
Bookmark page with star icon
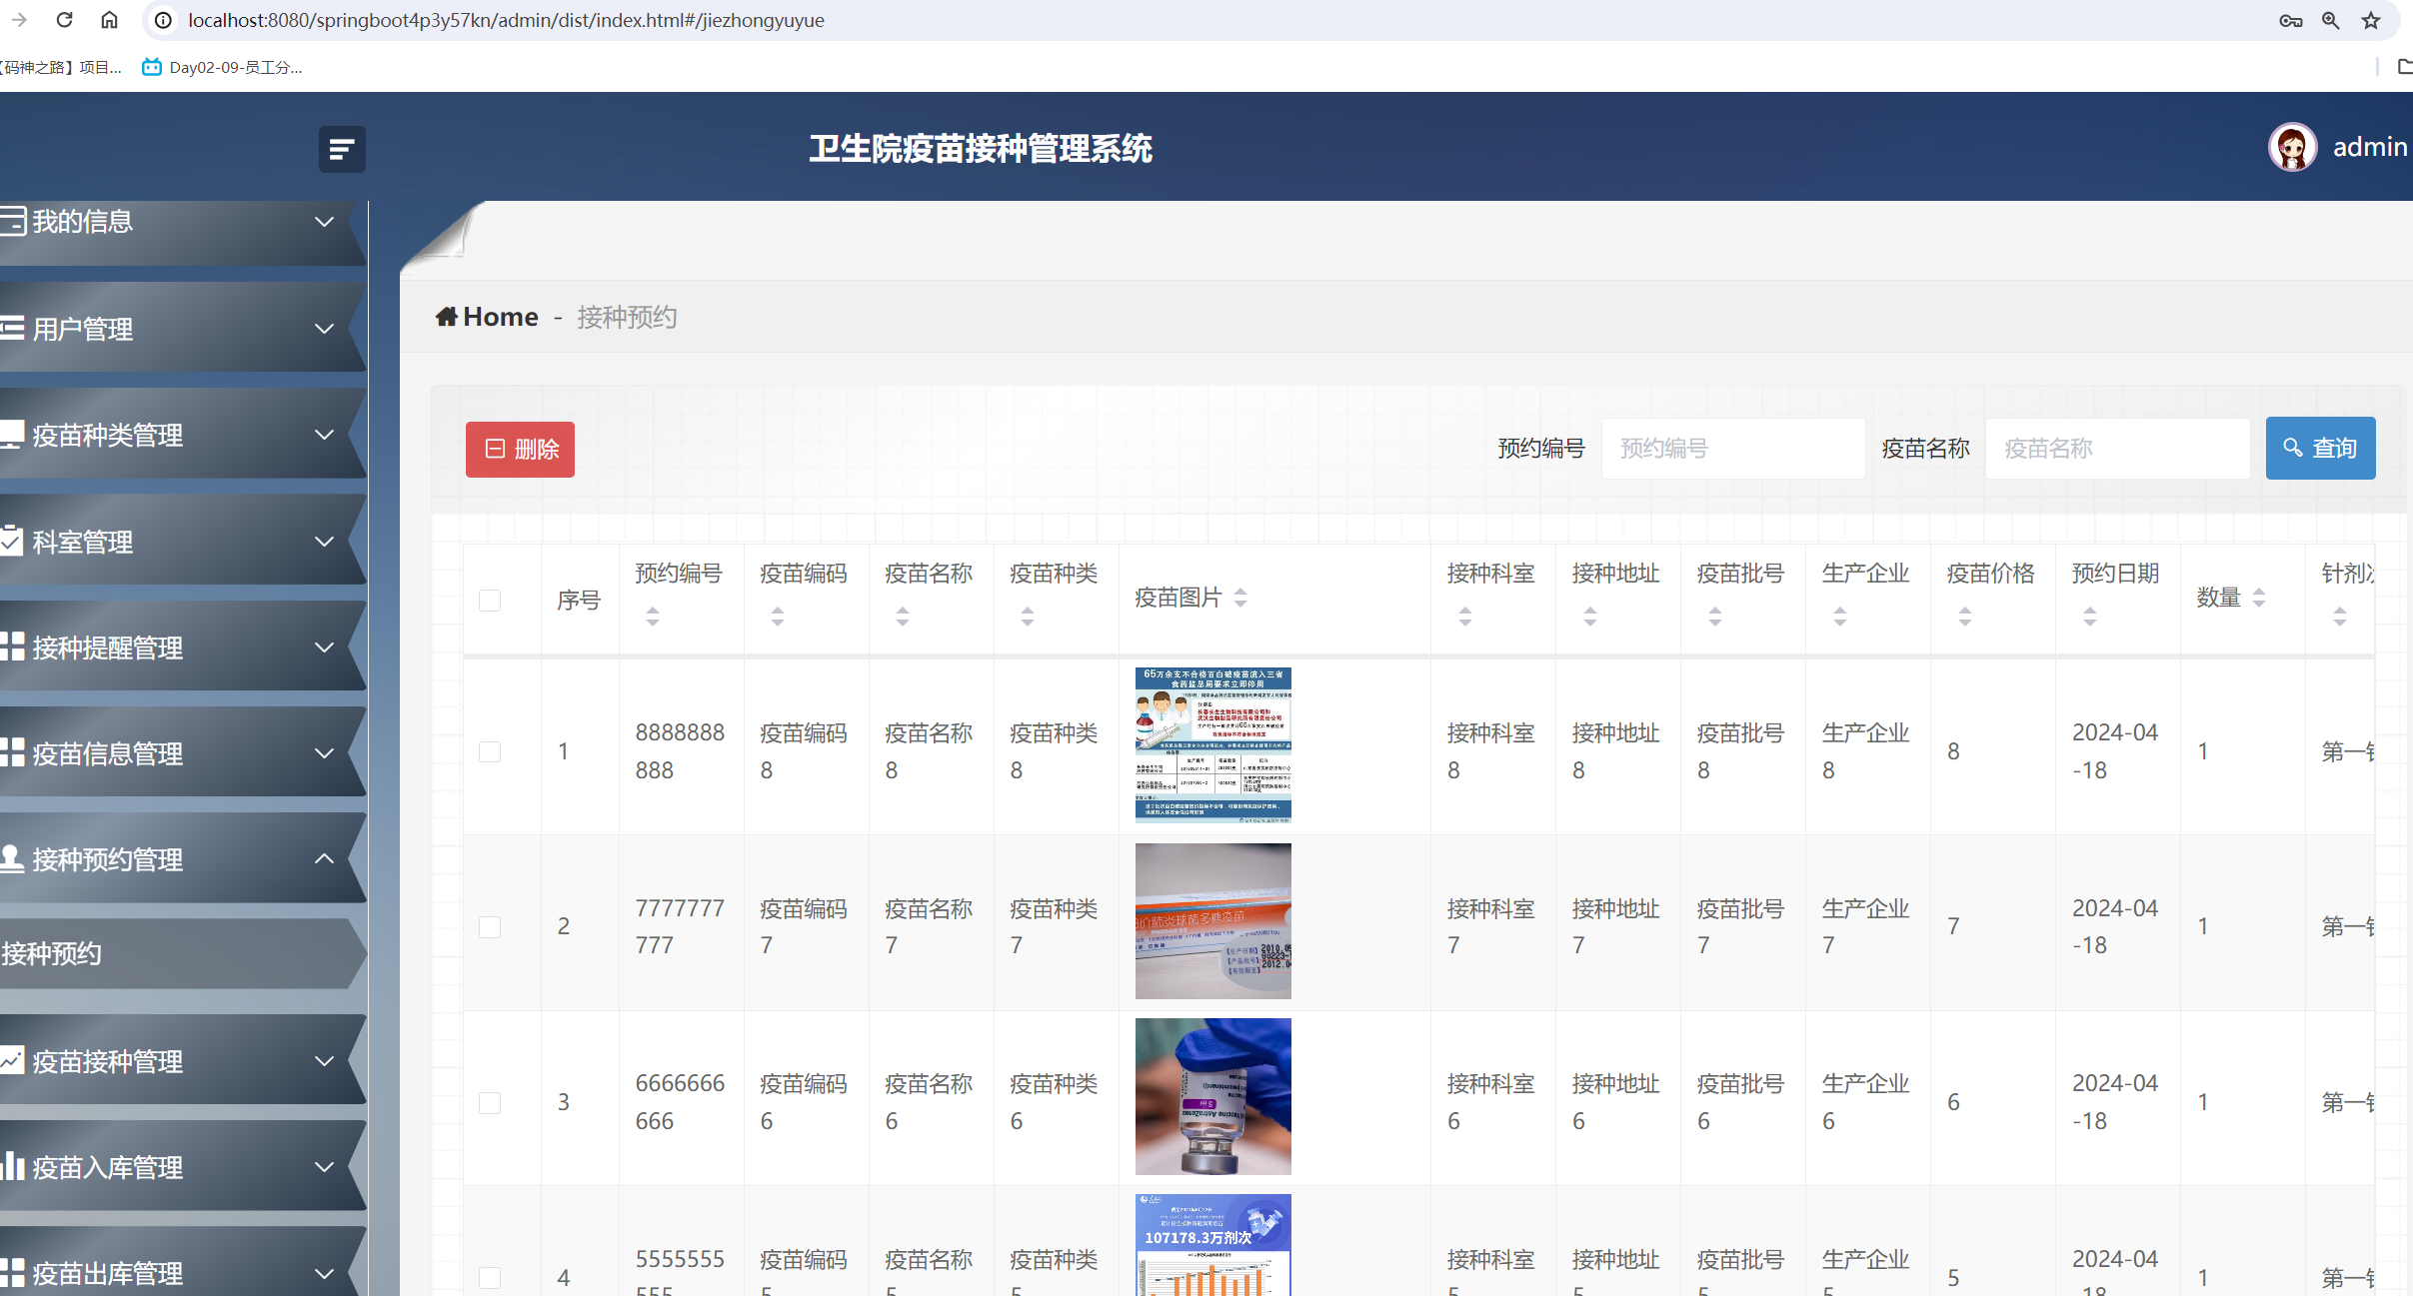(2371, 20)
